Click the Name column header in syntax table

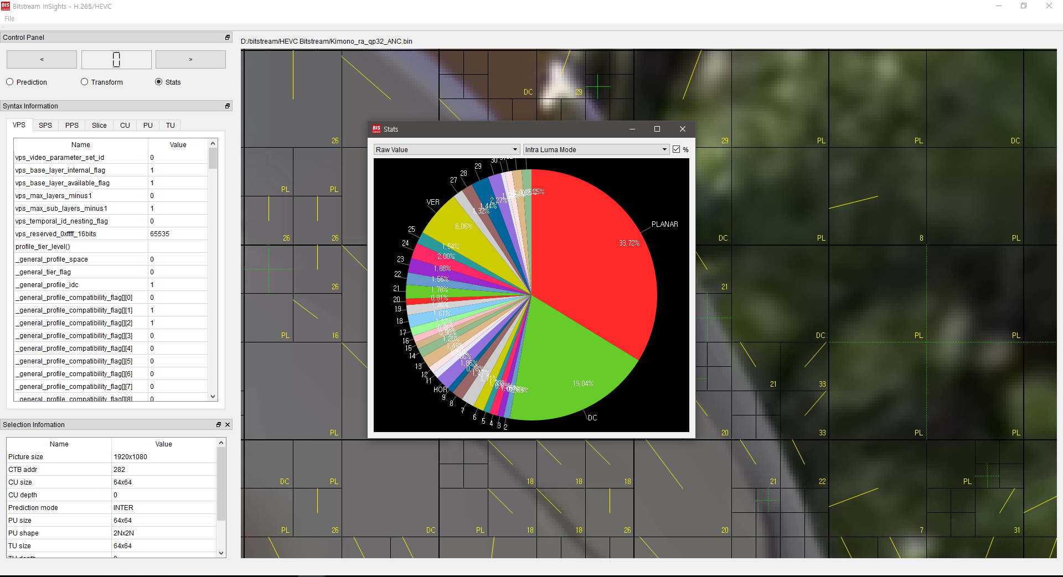(x=81, y=145)
